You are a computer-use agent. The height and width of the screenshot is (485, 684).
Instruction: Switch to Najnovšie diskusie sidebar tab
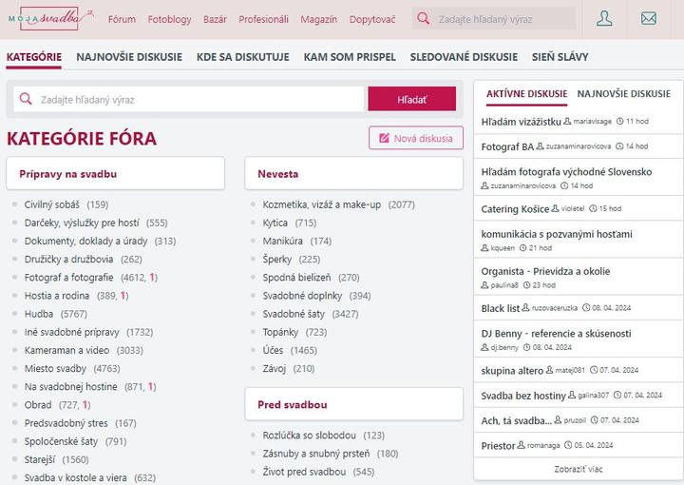(623, 94)
